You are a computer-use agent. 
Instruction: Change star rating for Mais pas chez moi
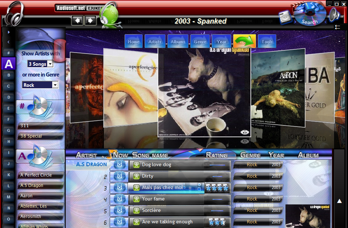pyautogui.click(x=217, y=188)
